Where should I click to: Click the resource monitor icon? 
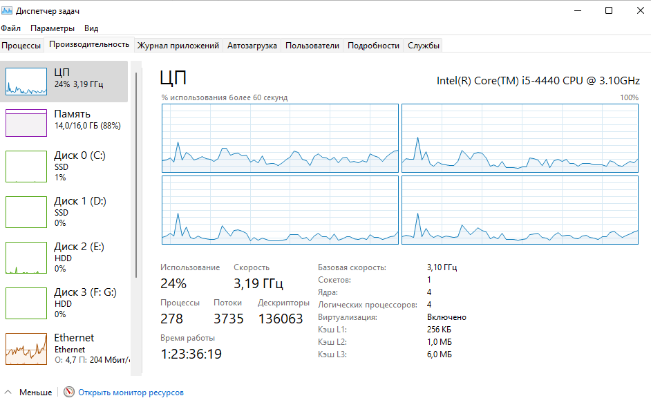(69, 392)
